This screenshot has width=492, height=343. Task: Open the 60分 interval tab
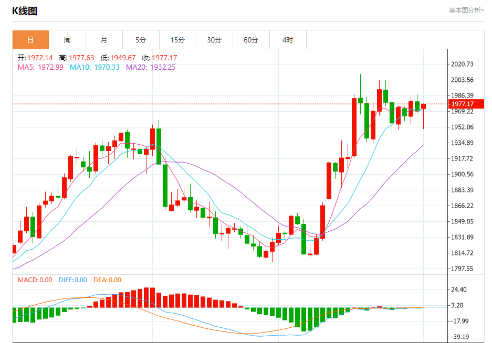pyautogui.click(x=251, y=40)
